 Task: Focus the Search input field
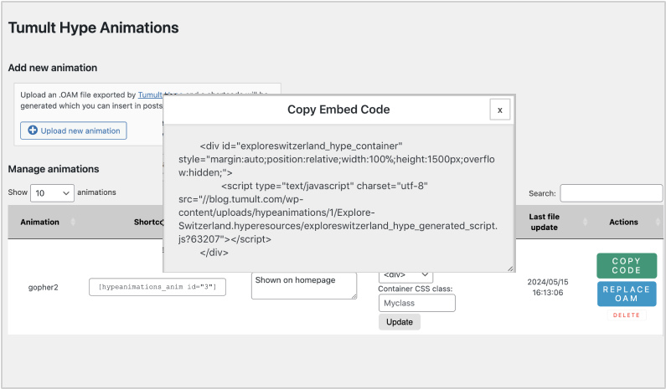point(611,193)
